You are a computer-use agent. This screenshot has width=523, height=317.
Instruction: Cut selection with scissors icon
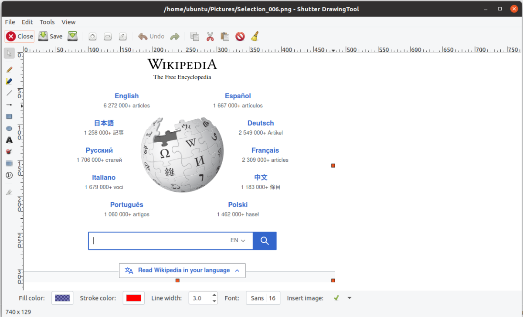pos(210,37)
